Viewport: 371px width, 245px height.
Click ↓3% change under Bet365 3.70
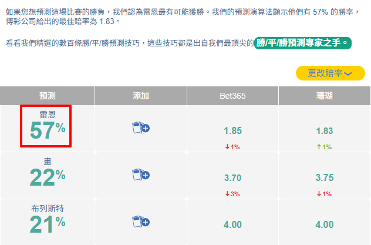[x=232, y=194]
